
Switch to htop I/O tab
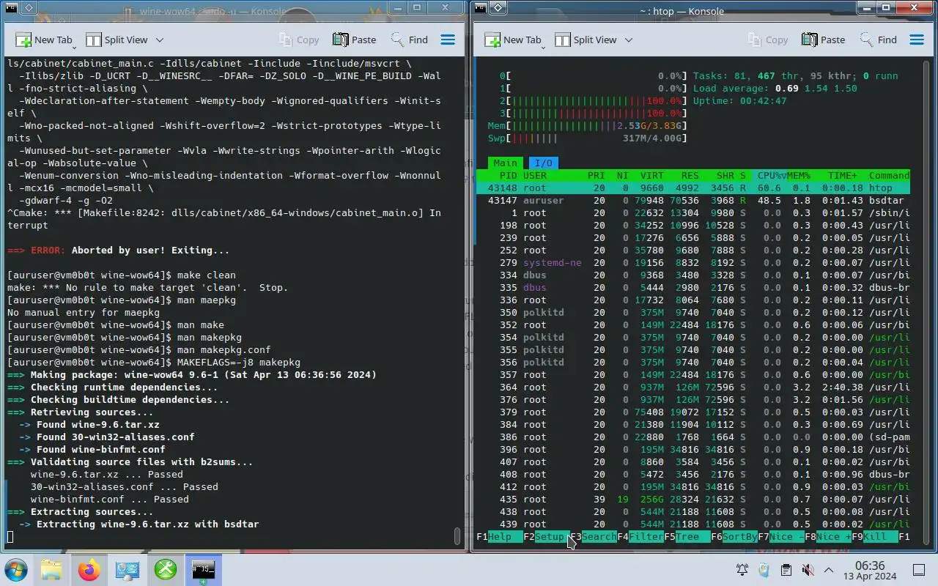[x=543, y=163]
